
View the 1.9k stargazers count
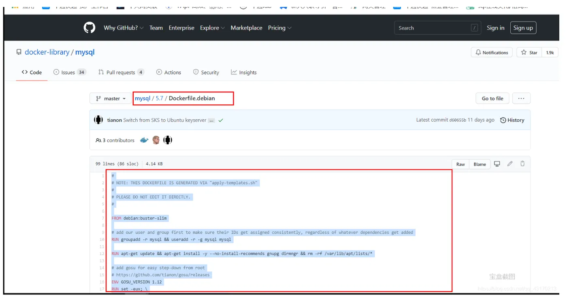[x=550, y=53]
